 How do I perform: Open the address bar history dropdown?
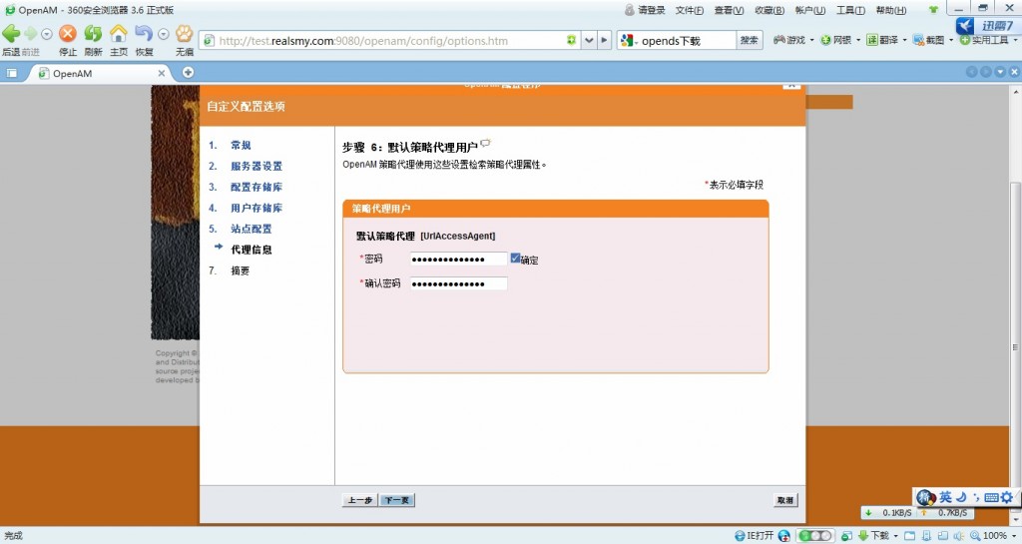[x=589, y=40]
